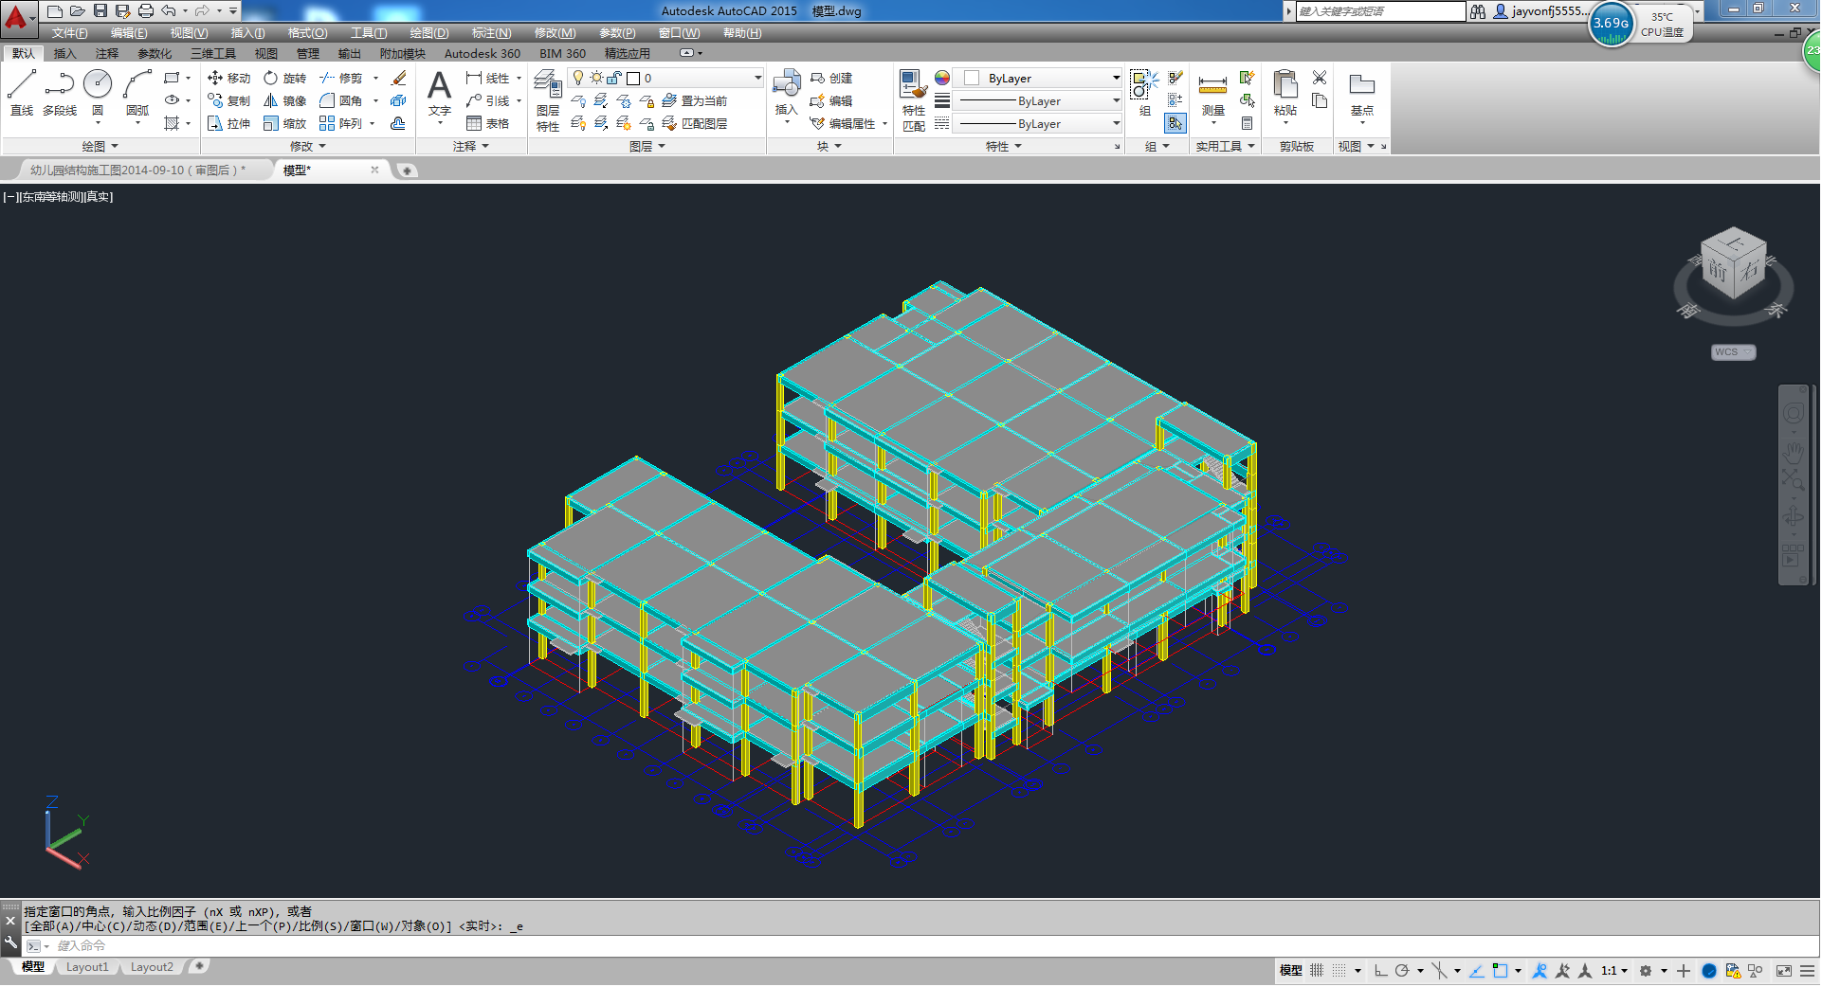Activate the Rotate (旋转) command
Screen dimensions: 1822x987
[x=284, y=78]
